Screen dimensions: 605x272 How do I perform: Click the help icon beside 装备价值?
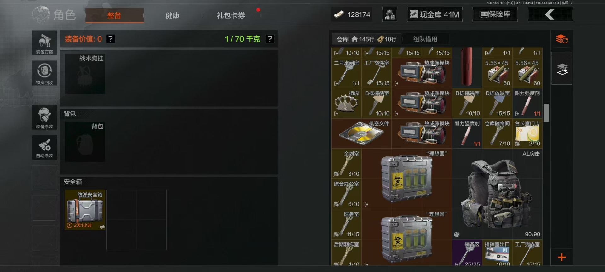click(110, 39)
